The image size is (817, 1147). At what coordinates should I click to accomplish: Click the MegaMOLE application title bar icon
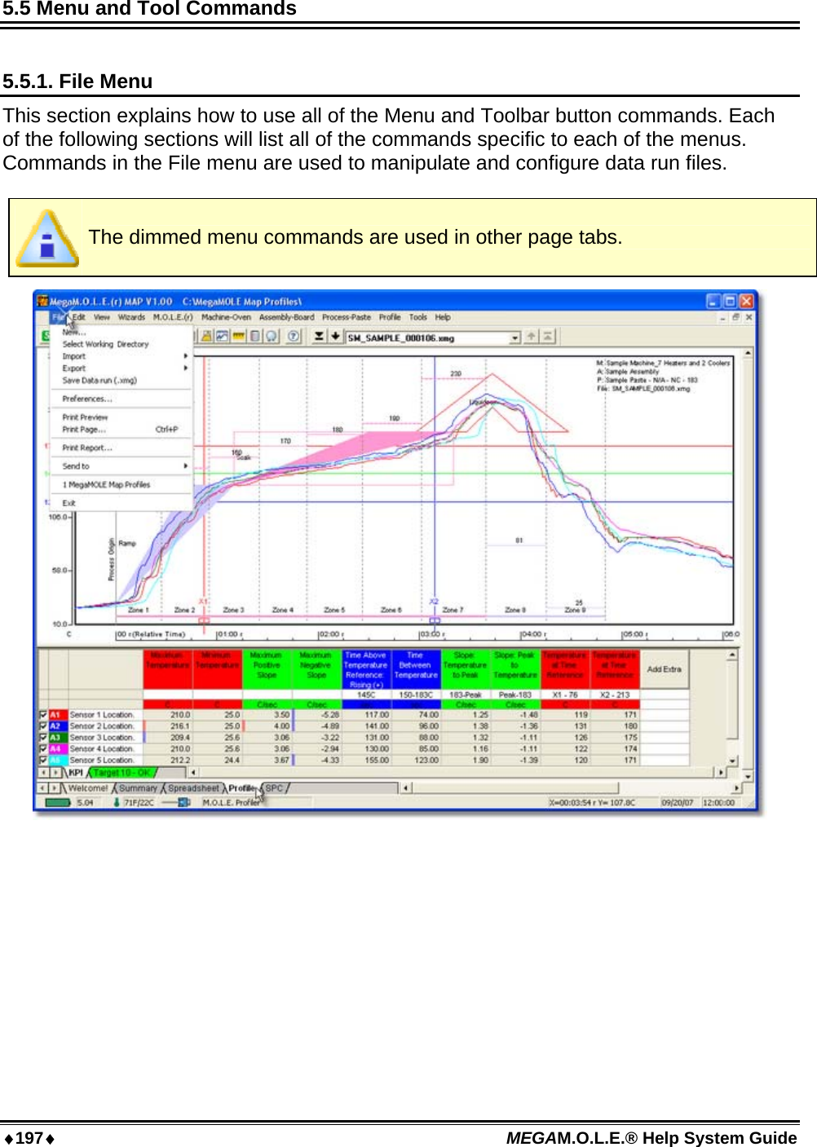43,301
